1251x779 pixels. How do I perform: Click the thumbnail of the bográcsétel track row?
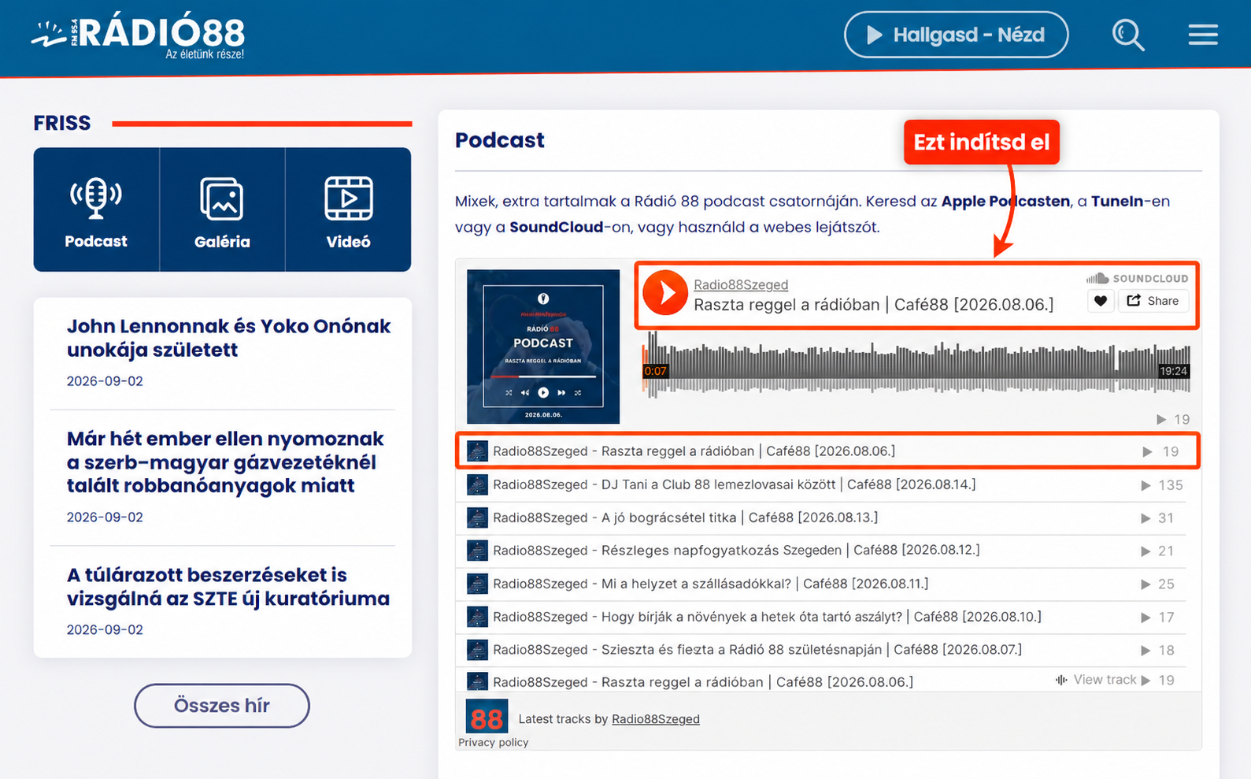pyautogui.click(x=477, y=517)
